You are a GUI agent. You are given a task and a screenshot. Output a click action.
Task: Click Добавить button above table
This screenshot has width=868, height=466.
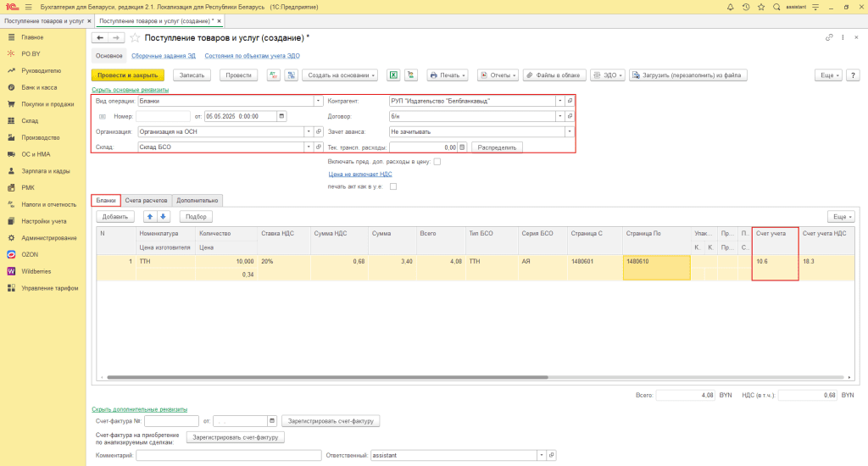pos(115,216)
